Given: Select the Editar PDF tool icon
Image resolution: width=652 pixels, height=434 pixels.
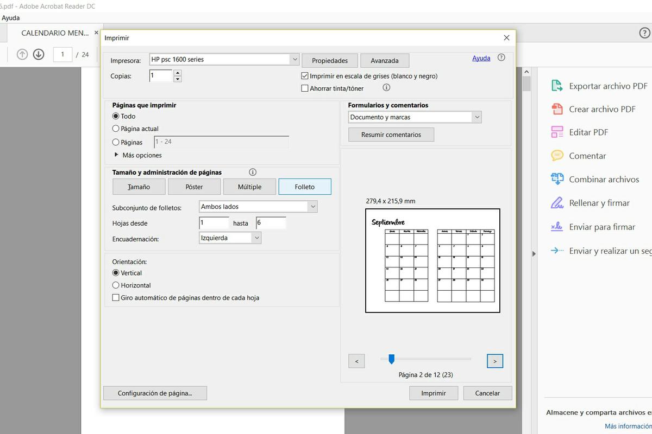Looking at the screenshot, I should coord(557,132).
